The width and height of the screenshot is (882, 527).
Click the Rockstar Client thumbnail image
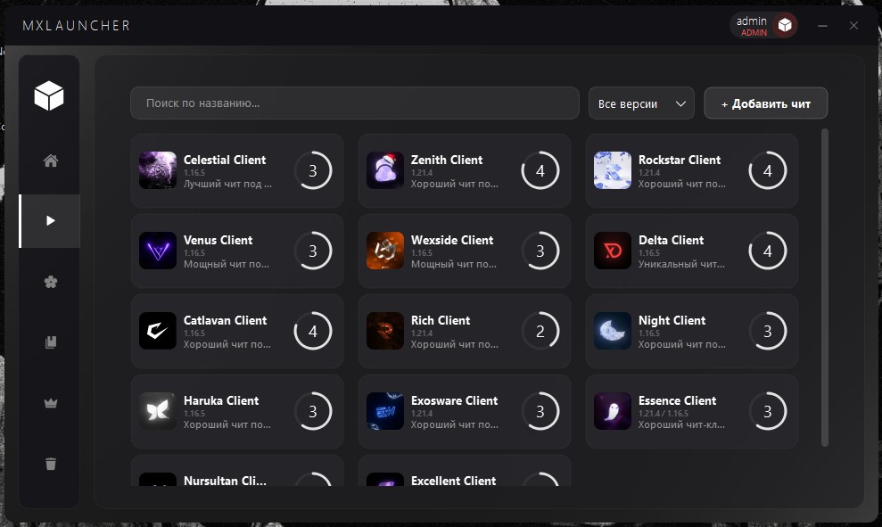click(x=613, y=170)
